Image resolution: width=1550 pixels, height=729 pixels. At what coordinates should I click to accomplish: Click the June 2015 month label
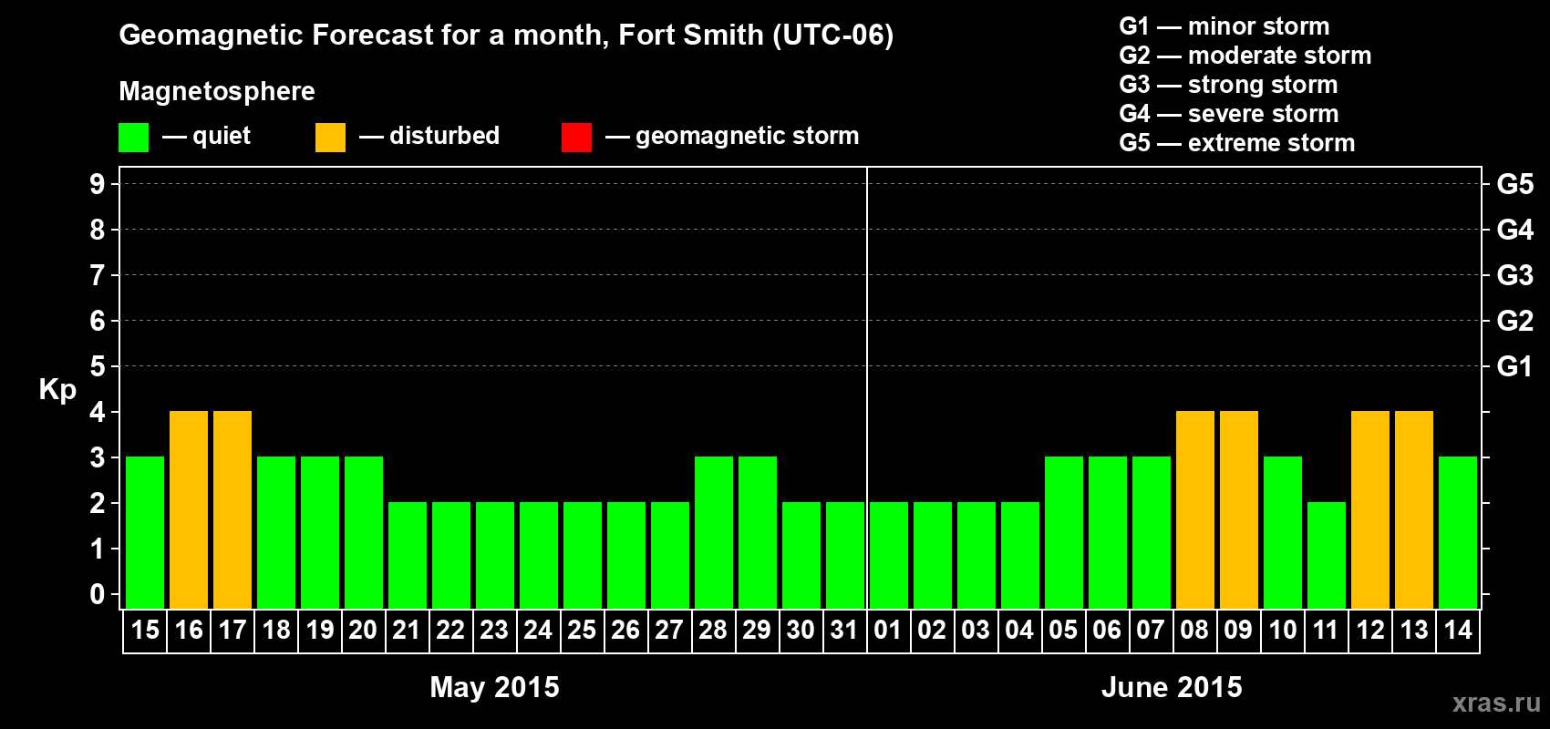pos(1172,687)
